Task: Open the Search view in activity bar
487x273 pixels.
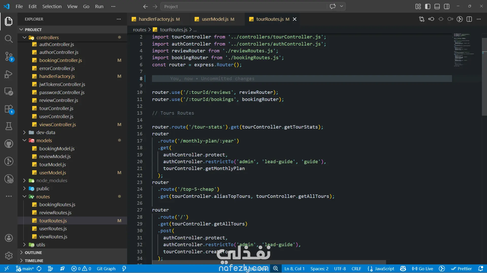Action: pyautogui.click(x=9, y=39)
